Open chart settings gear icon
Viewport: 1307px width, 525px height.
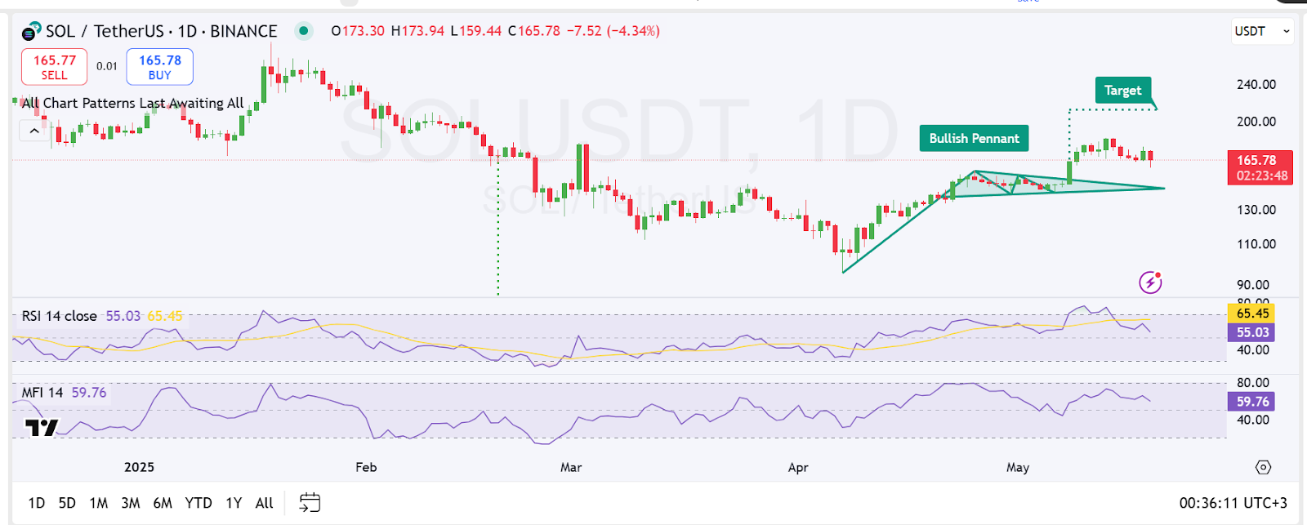pos(1263,467)
